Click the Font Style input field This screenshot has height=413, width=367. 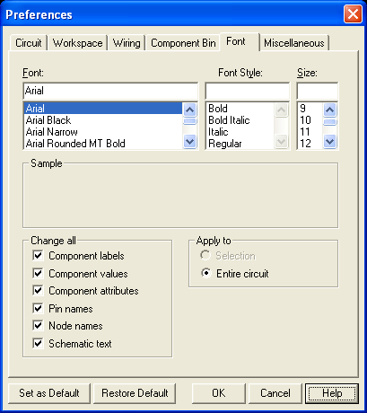pyautogui.click(x=248, y=91)
